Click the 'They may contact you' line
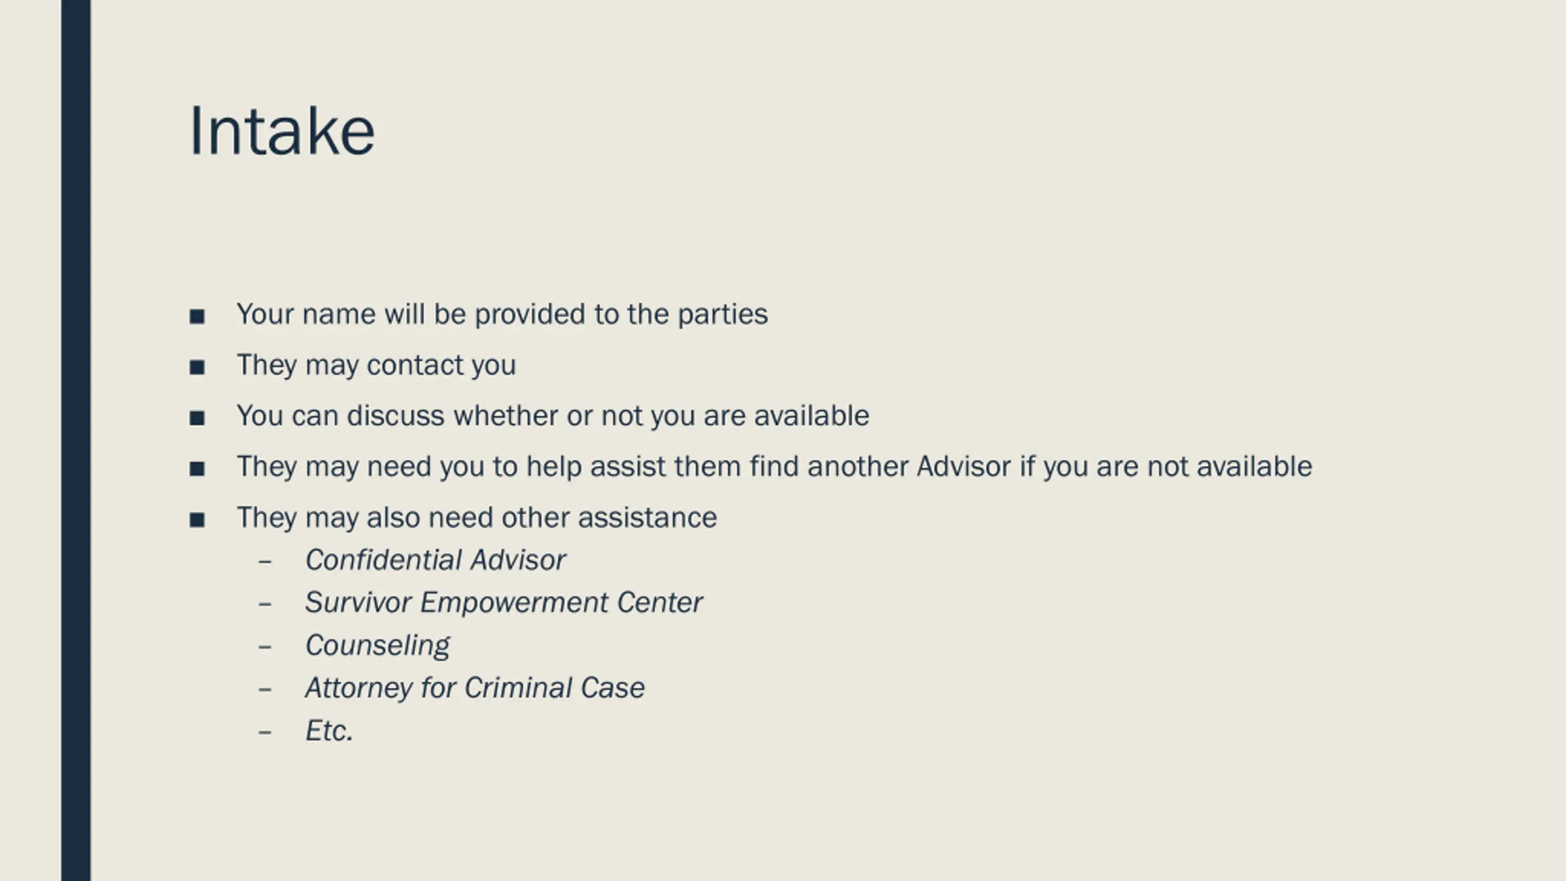This screenshot has width=1566, height=881. [x=376, y=365]
